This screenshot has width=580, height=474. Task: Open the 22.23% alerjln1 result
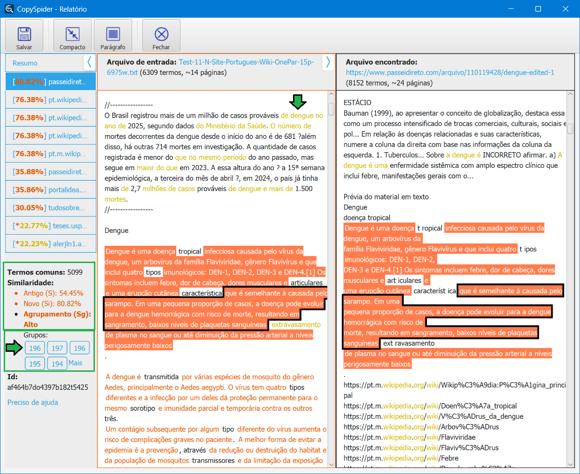(x=50, y=244)
